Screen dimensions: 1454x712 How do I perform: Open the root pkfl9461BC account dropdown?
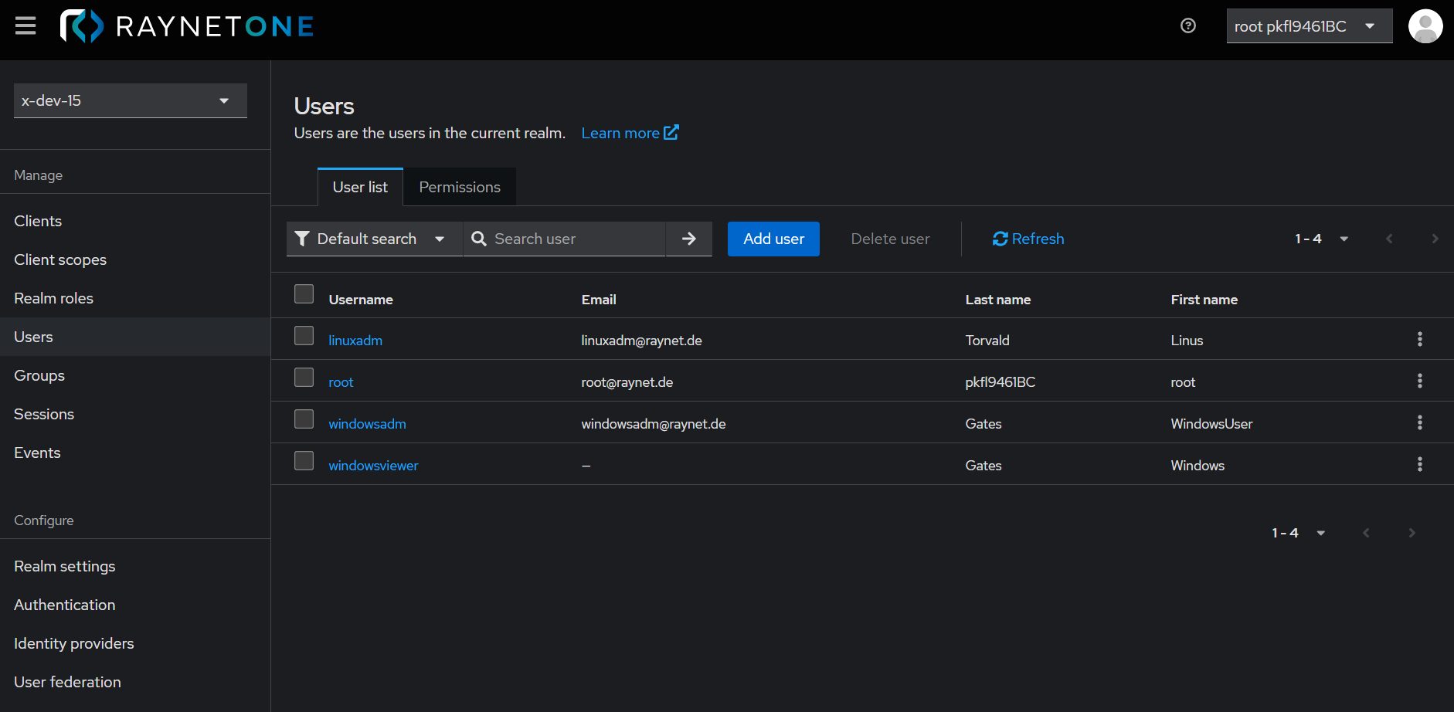tap(1308, 26)
